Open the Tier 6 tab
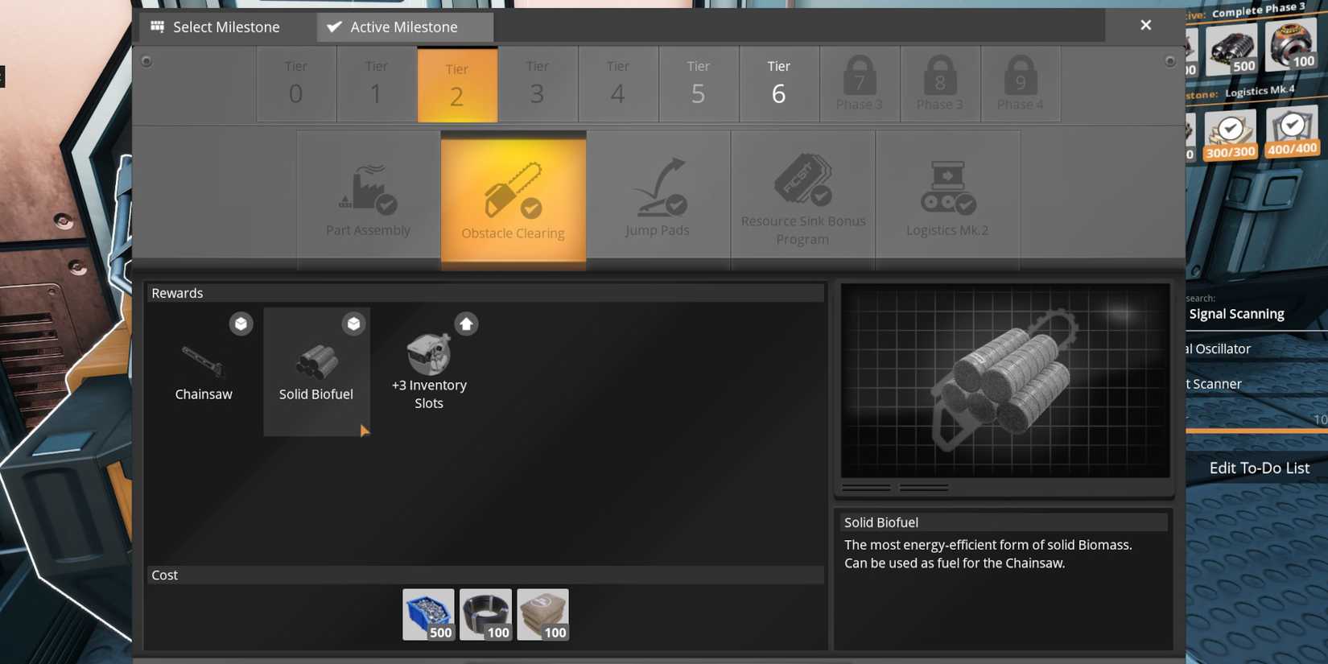The width and height of the screenshot is (1328, 664). click(x=778, y=84)
